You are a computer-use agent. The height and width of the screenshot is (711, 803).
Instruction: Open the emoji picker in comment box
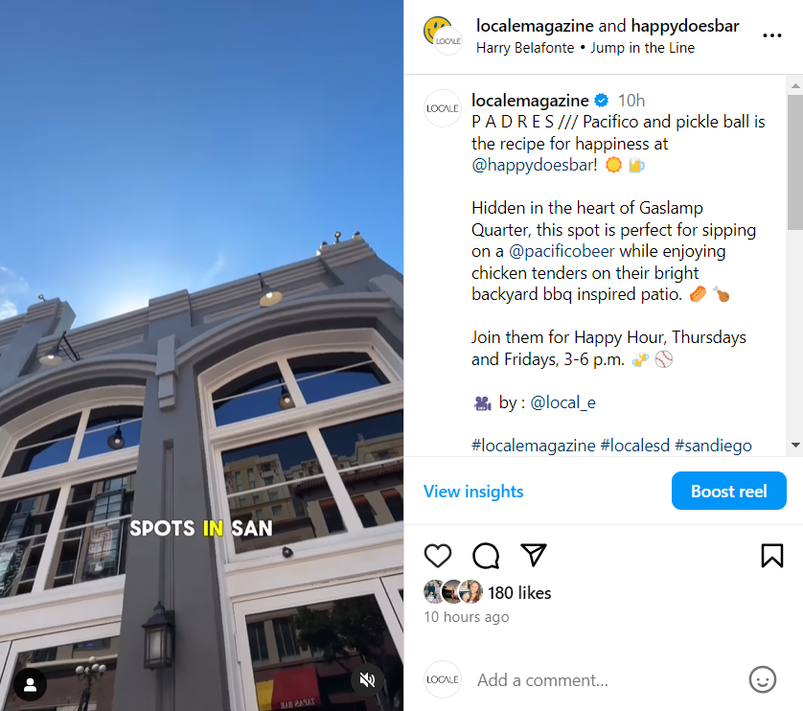[x=762, y=679]
